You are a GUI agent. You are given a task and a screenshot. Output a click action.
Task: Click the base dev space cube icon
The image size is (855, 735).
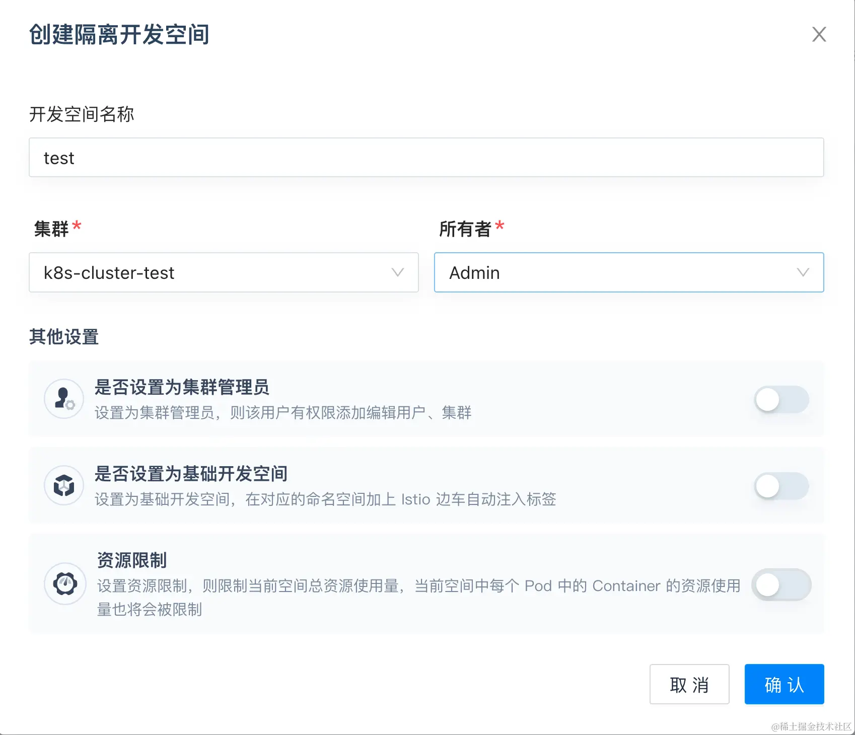tap(64, 485)
